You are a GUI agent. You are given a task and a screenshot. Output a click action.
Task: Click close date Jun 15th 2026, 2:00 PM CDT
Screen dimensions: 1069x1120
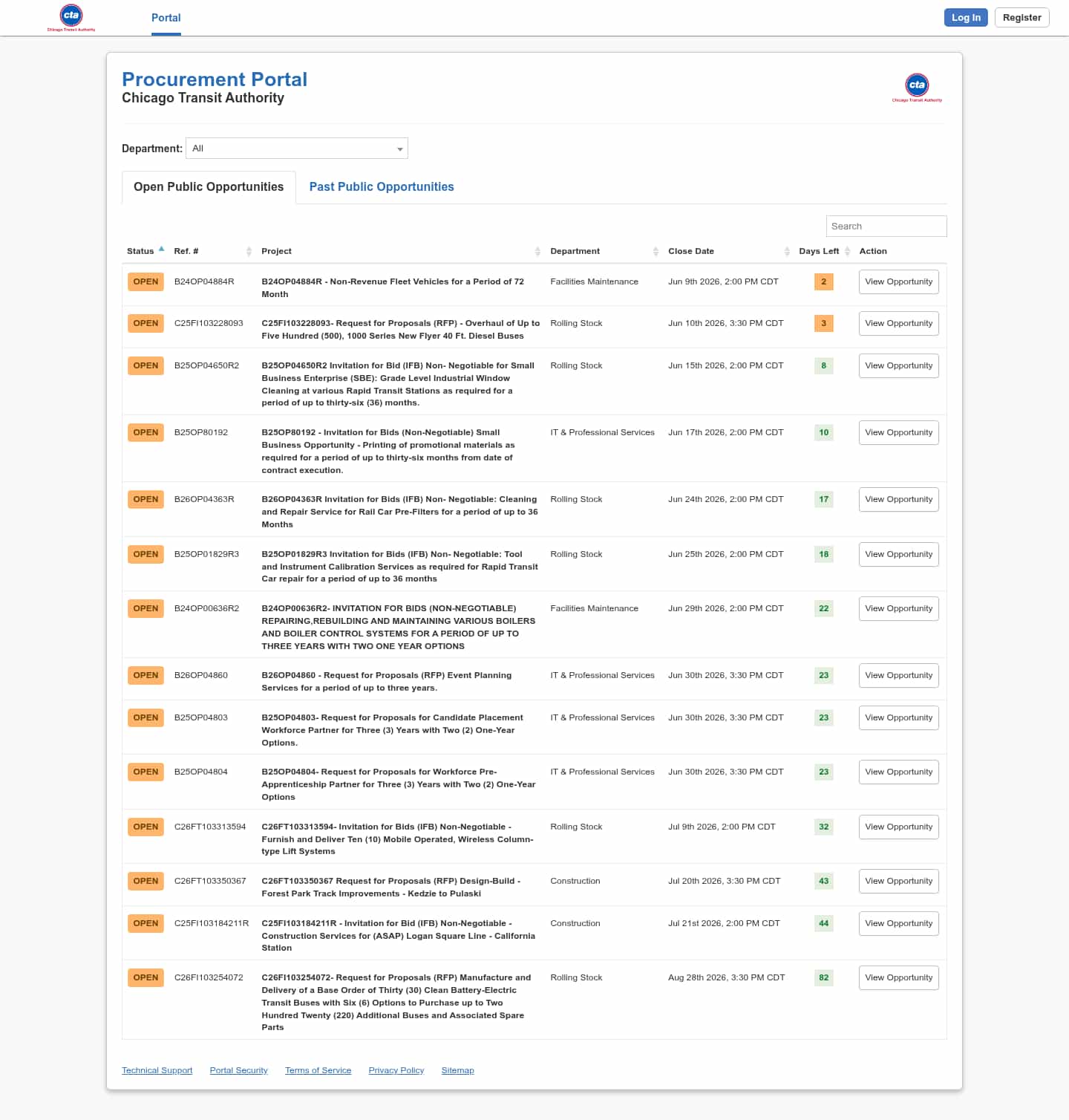click(726, 366)
